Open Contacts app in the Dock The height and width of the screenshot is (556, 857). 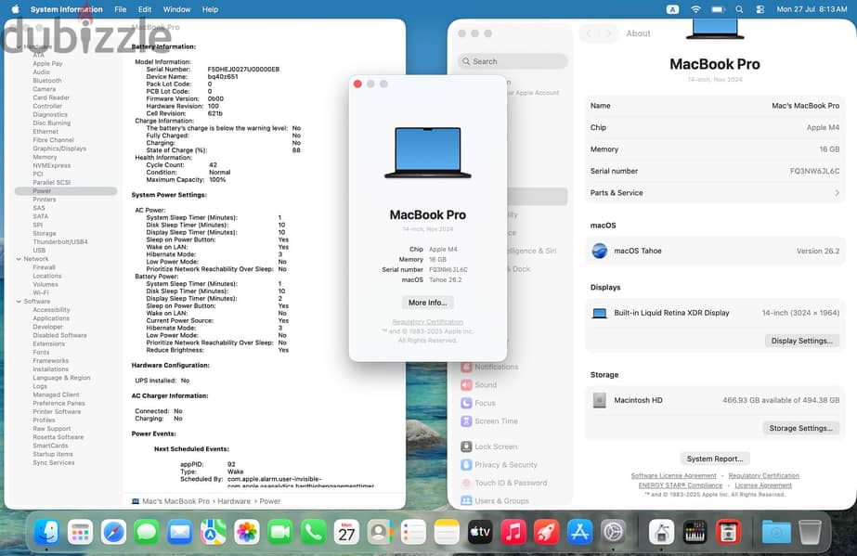(x=380, y=532)
